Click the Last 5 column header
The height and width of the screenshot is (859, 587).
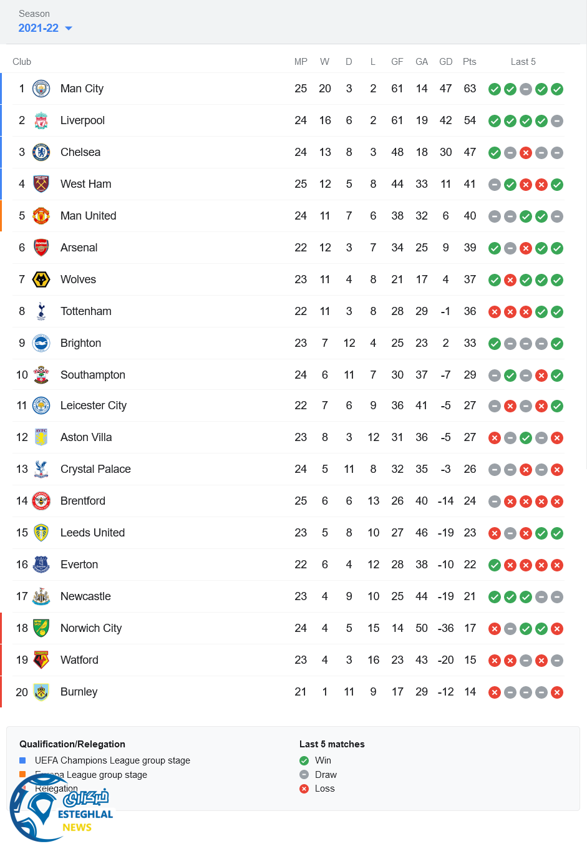coord(523,62)
